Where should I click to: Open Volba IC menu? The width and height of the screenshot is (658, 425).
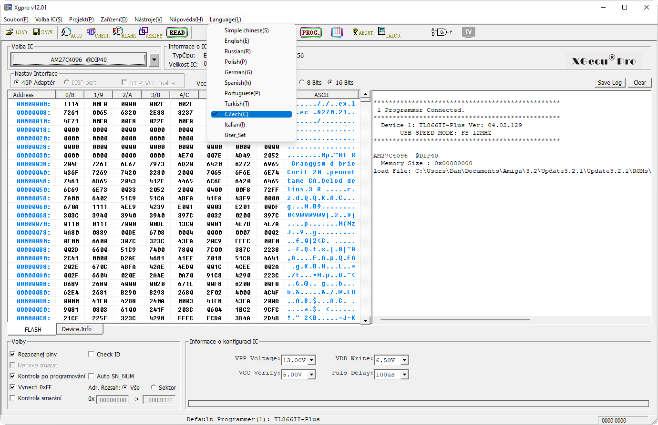49,20
